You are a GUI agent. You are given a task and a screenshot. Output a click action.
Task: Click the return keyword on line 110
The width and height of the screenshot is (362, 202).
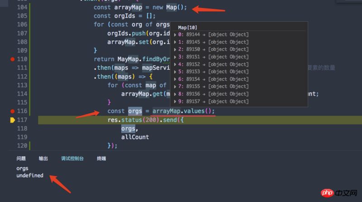(104, 59)
